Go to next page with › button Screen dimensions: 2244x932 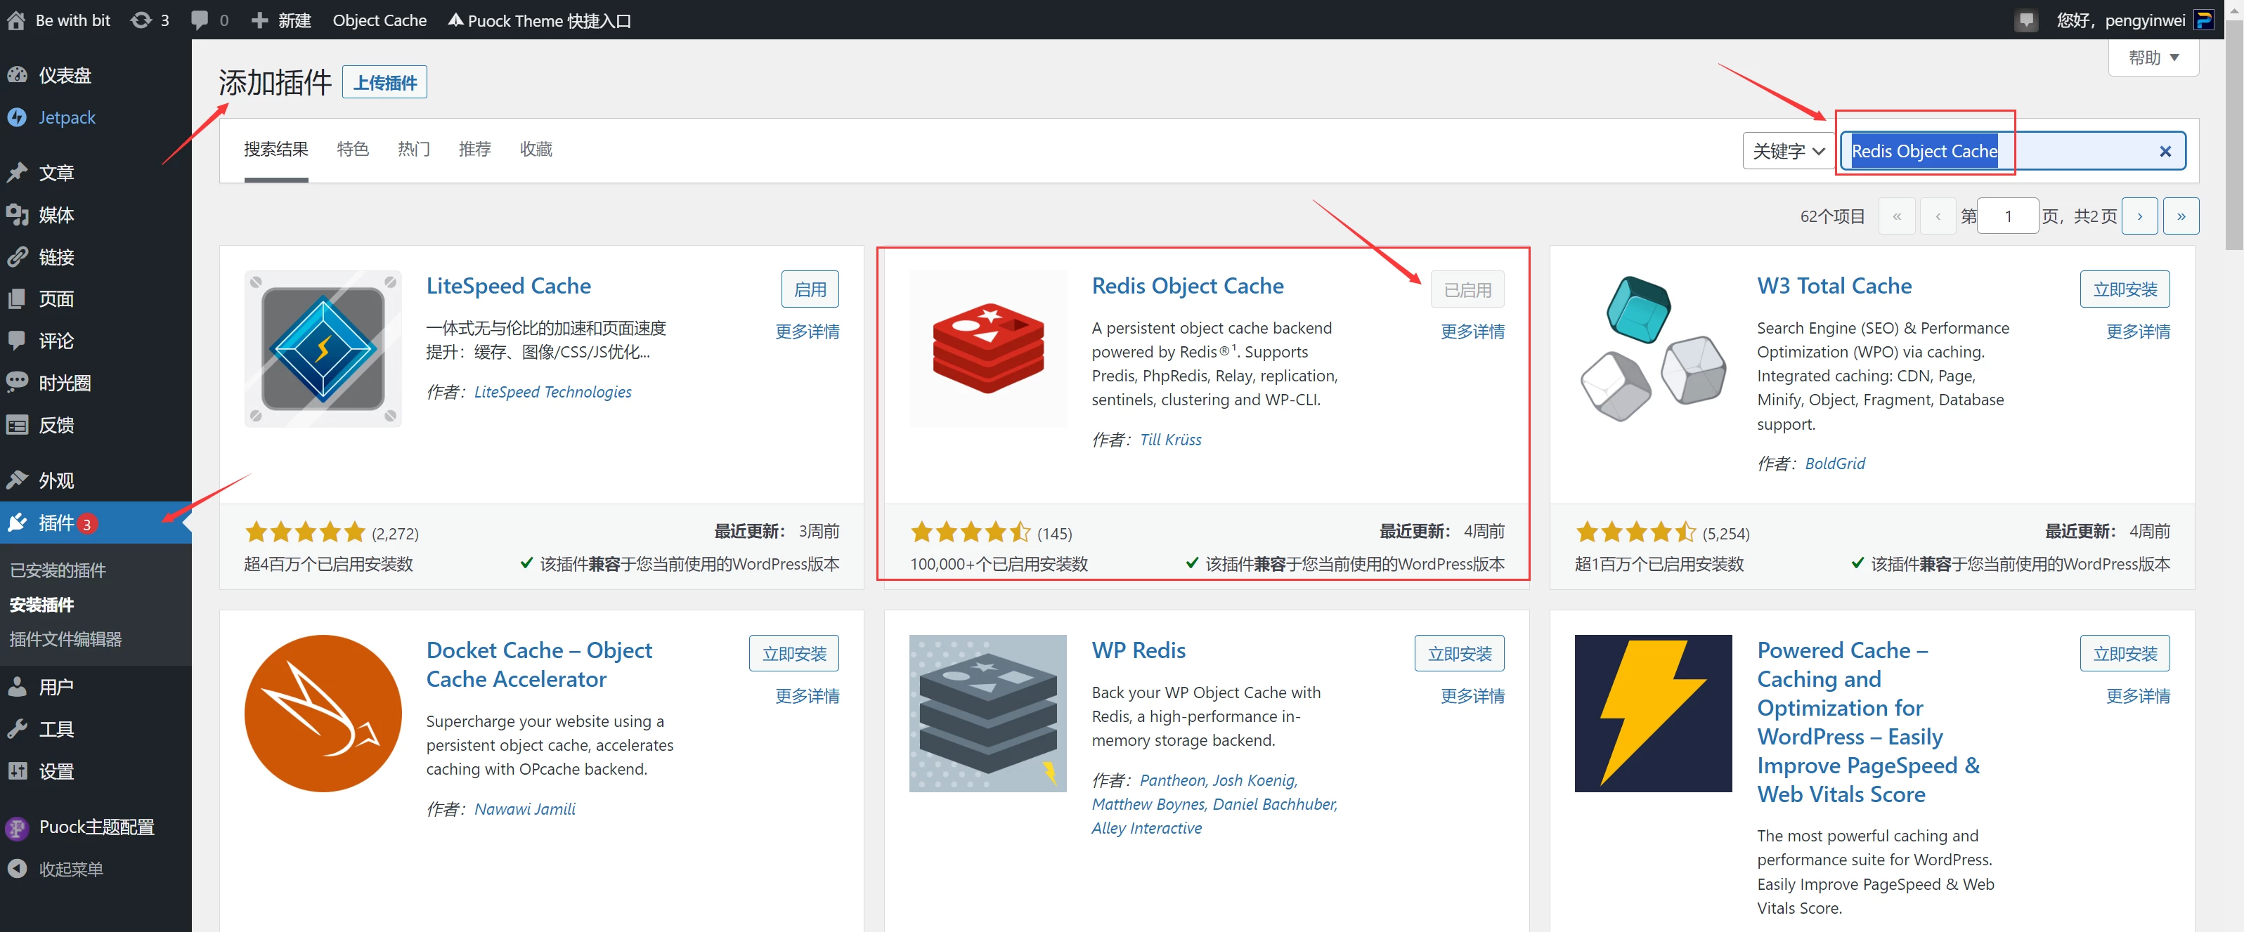(2139, 216)
